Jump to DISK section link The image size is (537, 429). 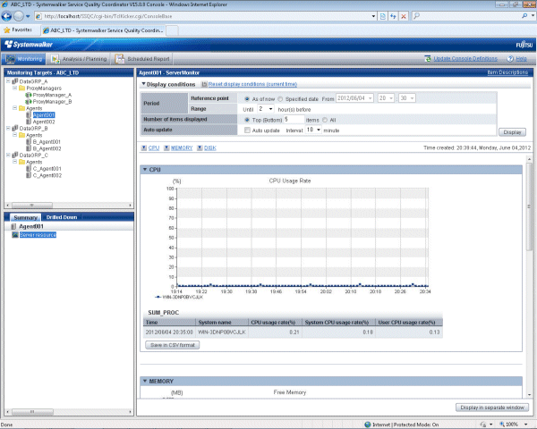coord(210,147)
